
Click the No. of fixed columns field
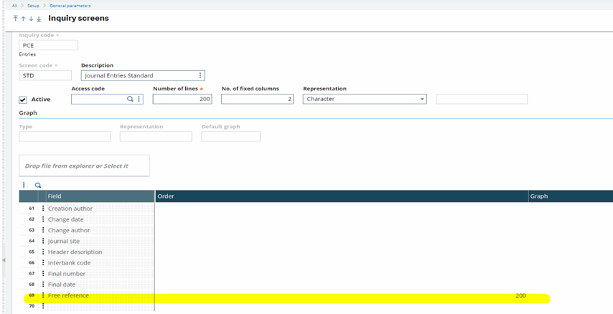[256, 99]
